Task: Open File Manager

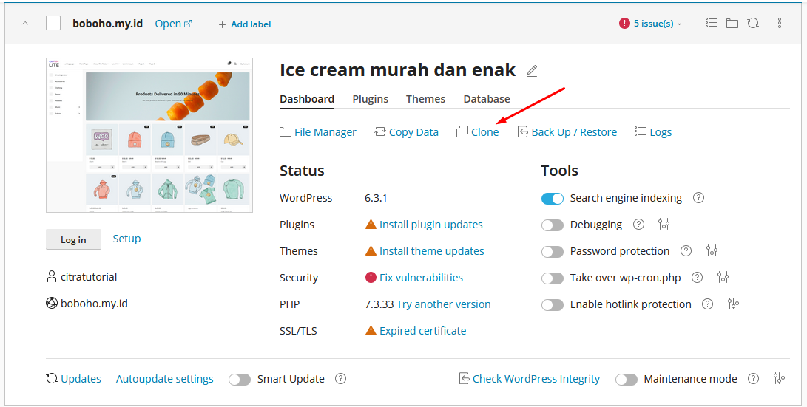Action: coord(318,132)
